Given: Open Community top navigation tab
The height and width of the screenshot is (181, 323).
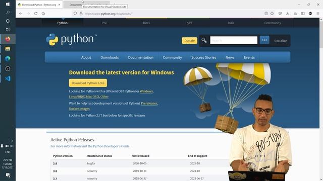Looking at the screenshot, I should (273, 23).
